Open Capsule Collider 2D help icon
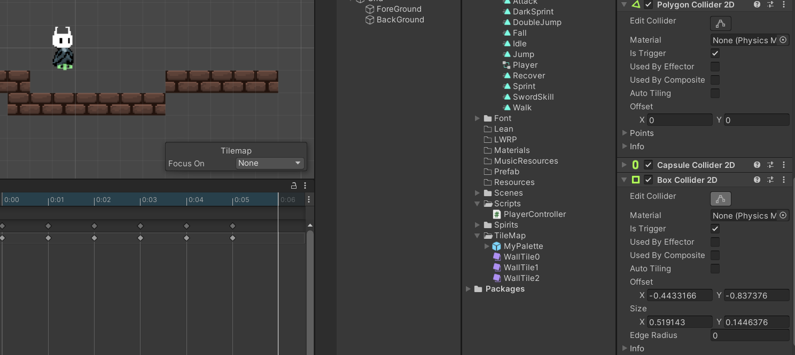This screenshot has height=355, width=795. coord(757,165)
